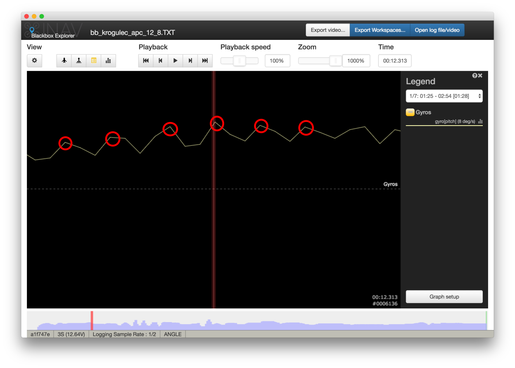Image resolution: width=515 pixels, height=368 pixels.
Task: Click the ANGLE mode status label
Action: click(172, 334)
